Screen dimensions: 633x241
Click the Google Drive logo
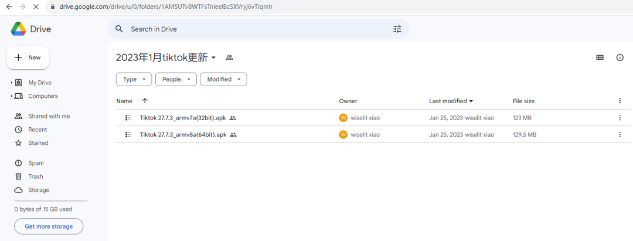[x=19, y=29]
